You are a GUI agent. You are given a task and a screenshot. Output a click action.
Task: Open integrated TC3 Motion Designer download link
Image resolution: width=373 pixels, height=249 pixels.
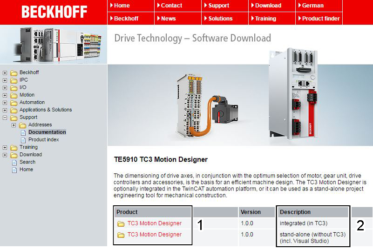155,223
